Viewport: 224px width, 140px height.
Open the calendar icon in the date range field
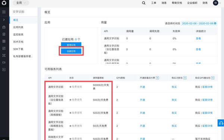point(215,23)
